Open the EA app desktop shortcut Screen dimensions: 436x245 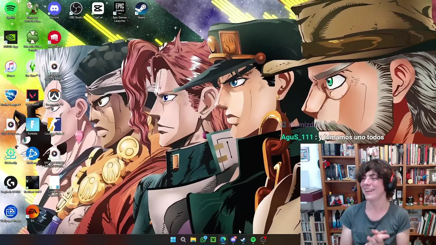point(32,214)
